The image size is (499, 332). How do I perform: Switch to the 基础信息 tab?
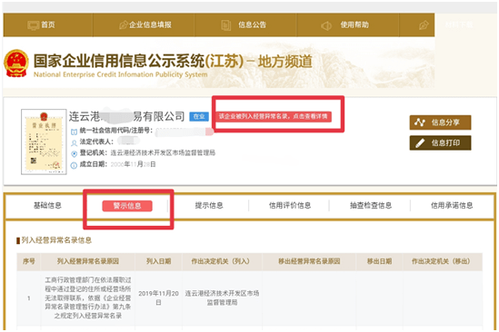(x=47, y=206)
